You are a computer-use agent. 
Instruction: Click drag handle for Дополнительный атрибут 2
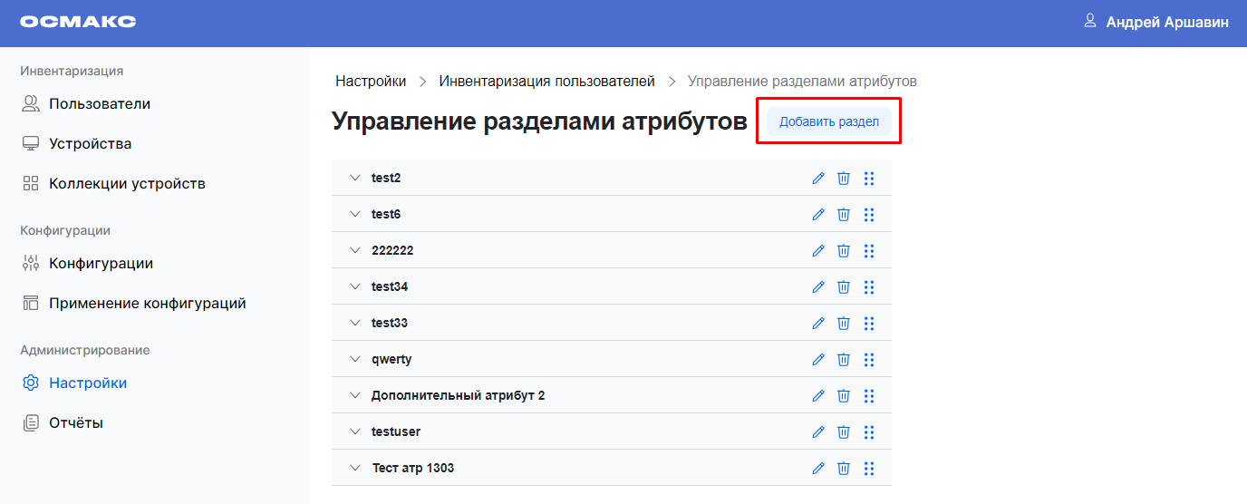[x=869, y=396]
